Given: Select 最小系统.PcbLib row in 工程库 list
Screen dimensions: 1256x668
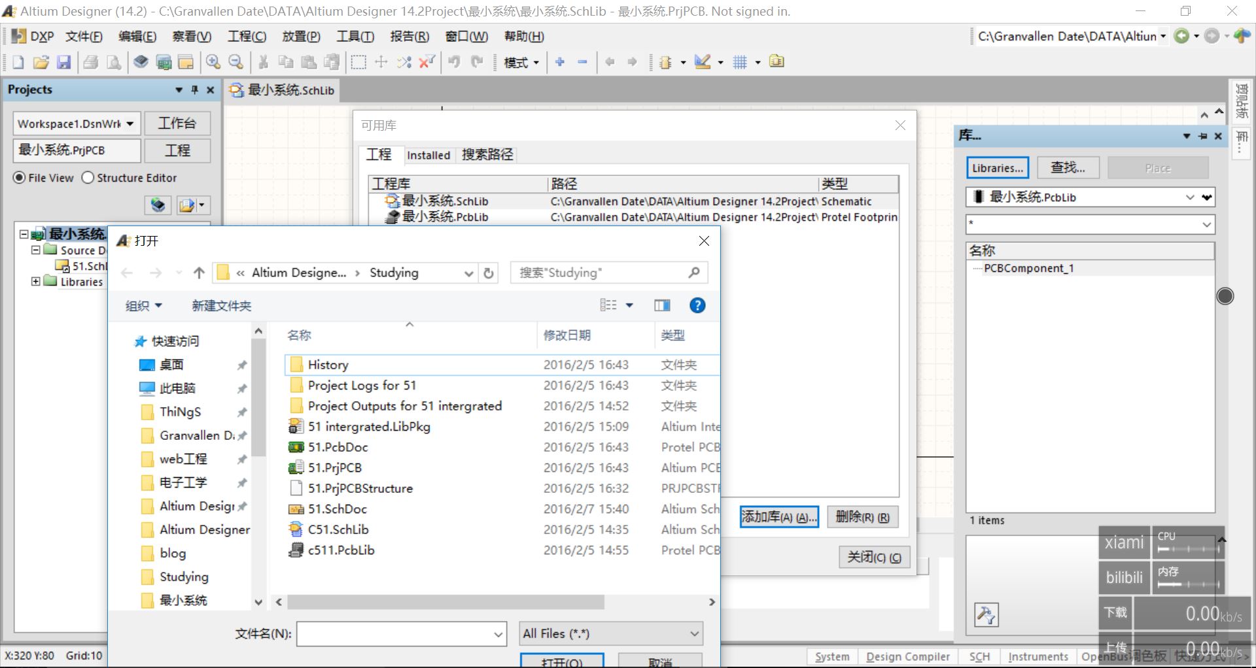Looking at the screenshot, I should pos(633,217).
